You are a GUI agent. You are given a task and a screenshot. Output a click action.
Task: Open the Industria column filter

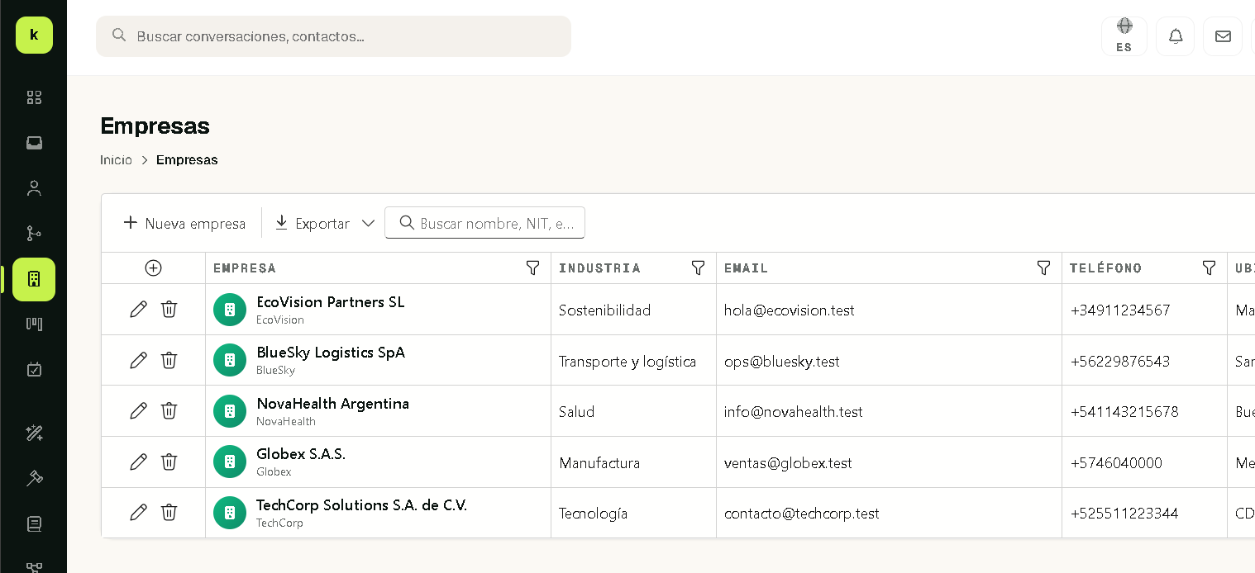(x=699, y=268)
